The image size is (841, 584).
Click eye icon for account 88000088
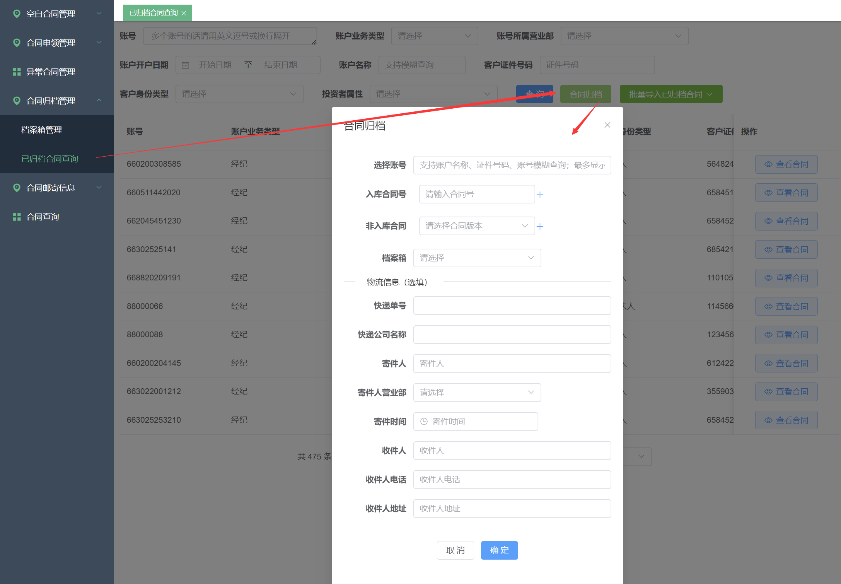tap(768, 335)
